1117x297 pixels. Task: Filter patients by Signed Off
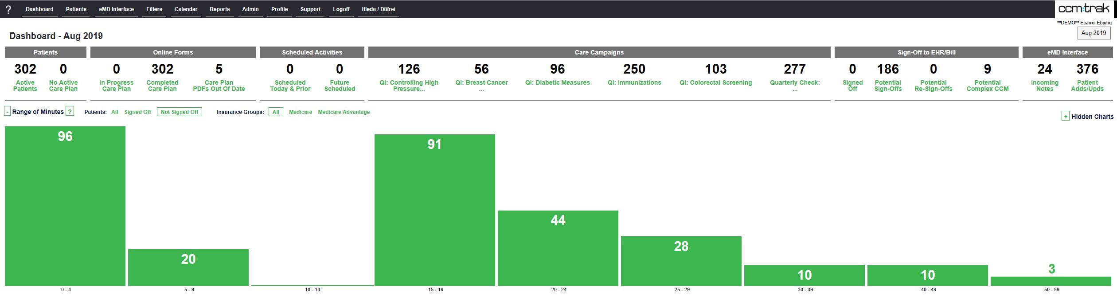coord(137,112)
